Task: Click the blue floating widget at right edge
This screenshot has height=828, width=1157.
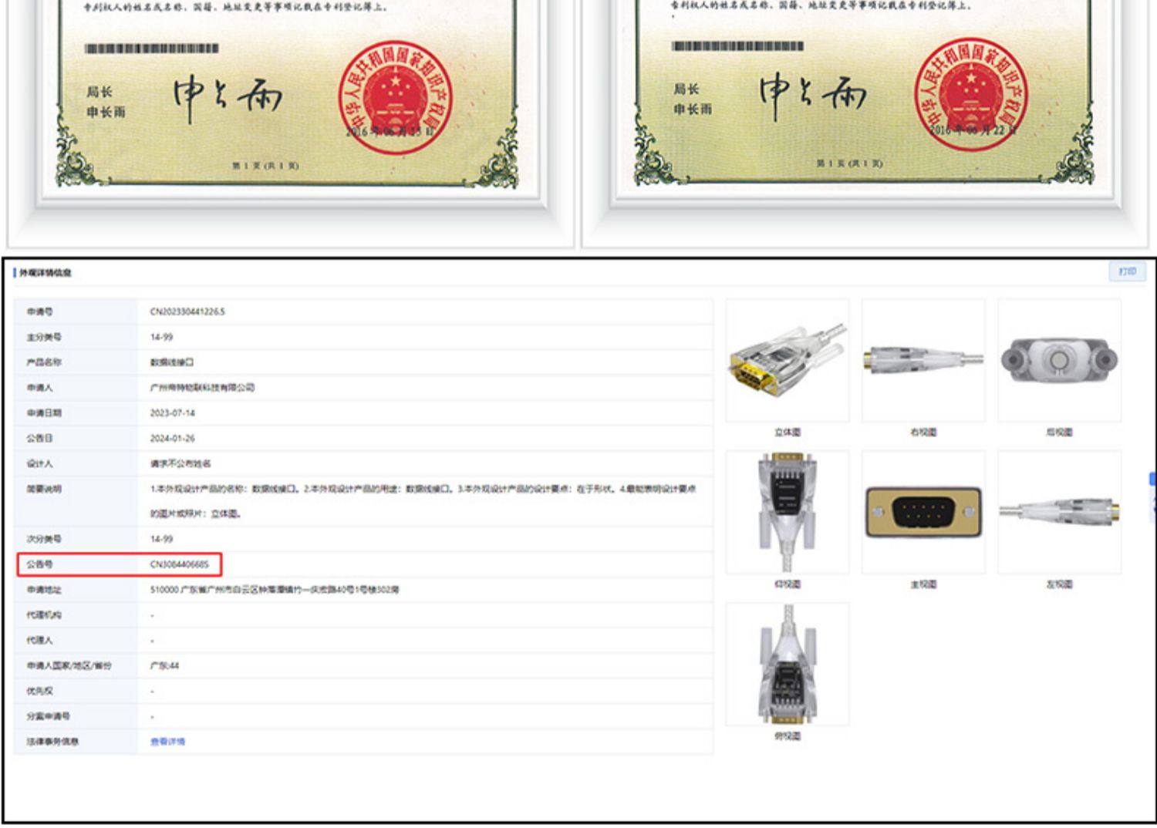Action: [x=1152, y=493]
